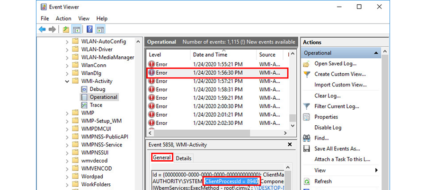
Task: Sort events by Date and Time header
Action: coord(223,54)
